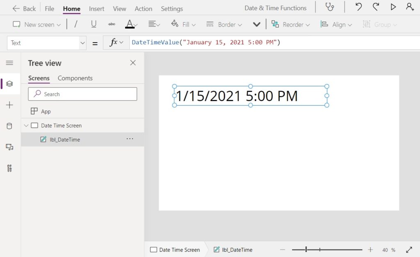Viewport: 420px width, 257px height.
Task: Run the app with the Play button
Action: coord(393,7)
